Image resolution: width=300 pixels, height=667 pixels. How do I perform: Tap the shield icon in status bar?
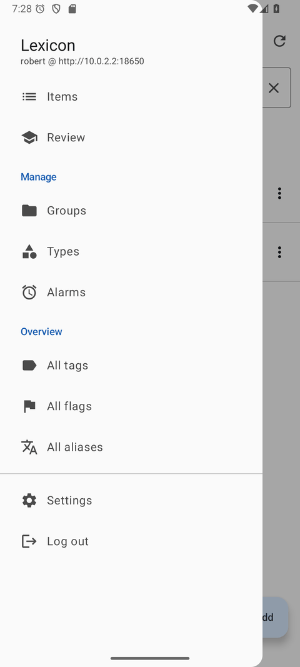[56, 9]
